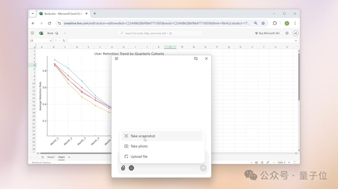Choose Take photo from menu
Screen dimensions: 338x189
point(162,146)
